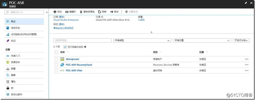
Task: Click the 删除资源组 trash icon button
Action: click(x=81, y=12)
